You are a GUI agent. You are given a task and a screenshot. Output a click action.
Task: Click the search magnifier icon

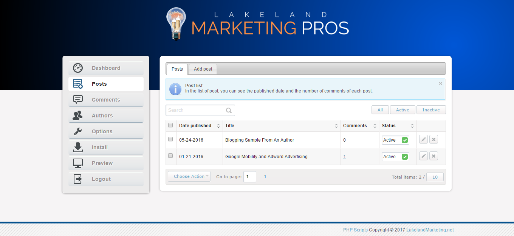tap(229, 110)
